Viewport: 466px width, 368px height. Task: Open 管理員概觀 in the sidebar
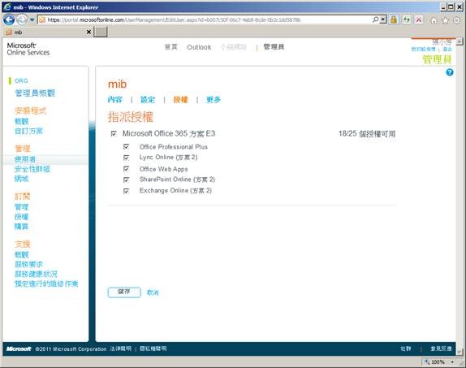(35, 93)
